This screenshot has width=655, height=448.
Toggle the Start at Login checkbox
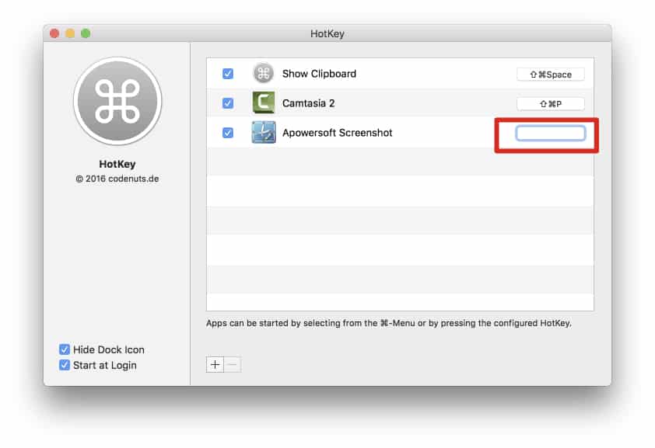65,365
